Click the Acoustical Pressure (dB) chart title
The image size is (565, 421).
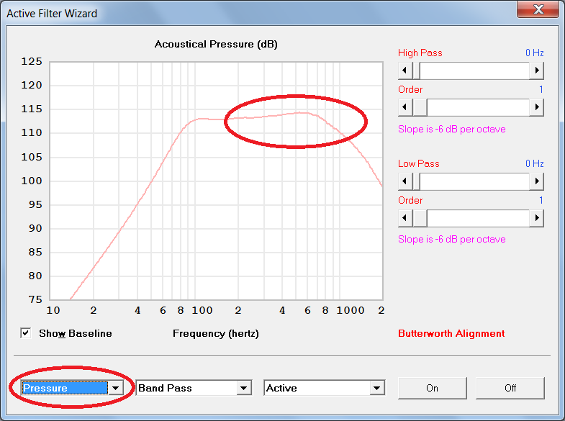coord(216,45)
